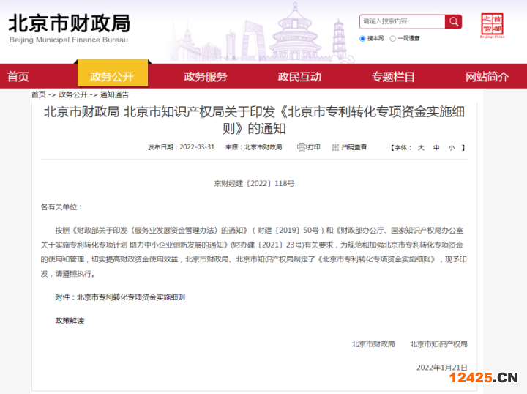This screenshot has height=394, width=527.
Task: Open the 政策解读 link
Action: tap(70, 321)
